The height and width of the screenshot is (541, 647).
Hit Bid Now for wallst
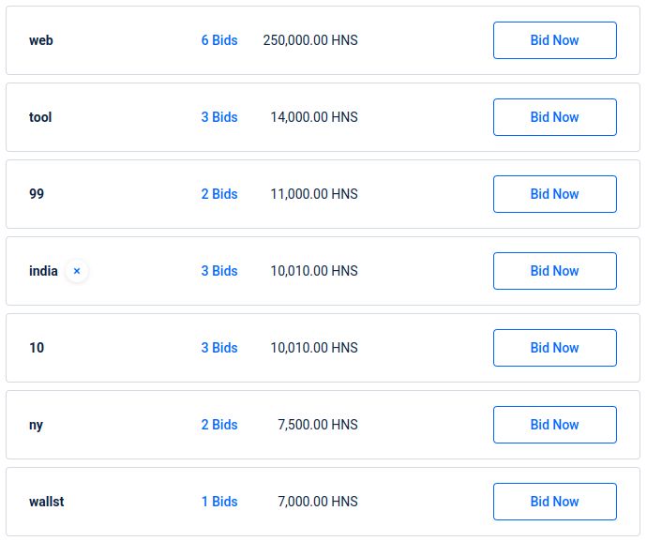pos(554,502)
